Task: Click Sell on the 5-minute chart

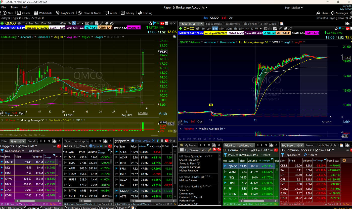Action: click(x=193, y=121)
